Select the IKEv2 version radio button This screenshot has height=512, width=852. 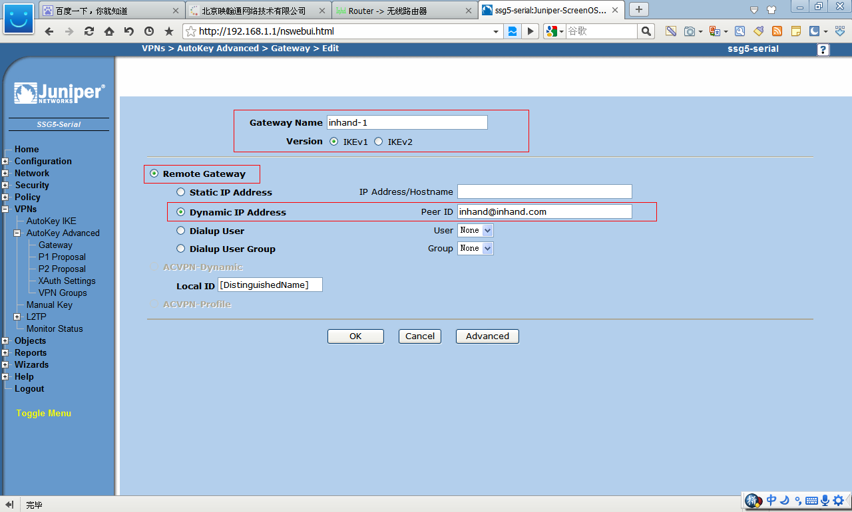379,142
